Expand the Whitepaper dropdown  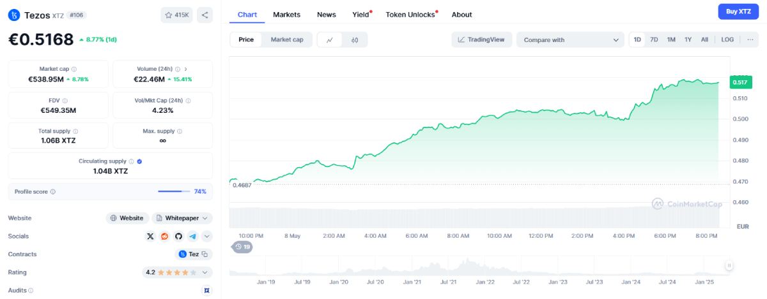(x=205, y=218)
